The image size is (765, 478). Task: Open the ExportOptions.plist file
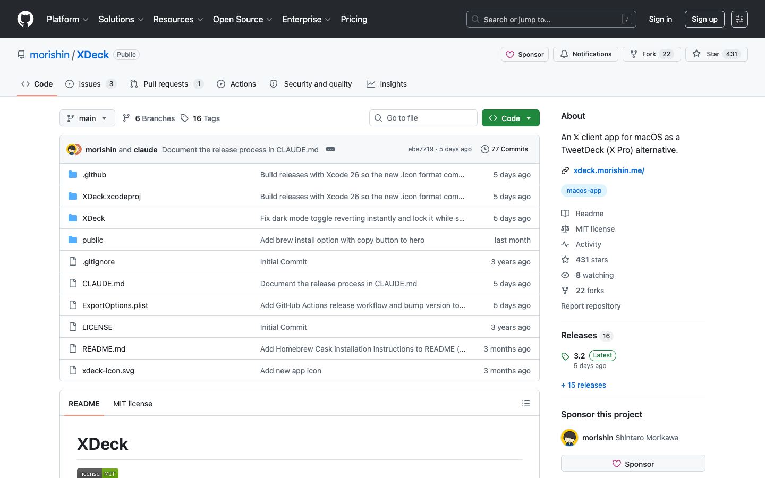(x=115, y=305)
